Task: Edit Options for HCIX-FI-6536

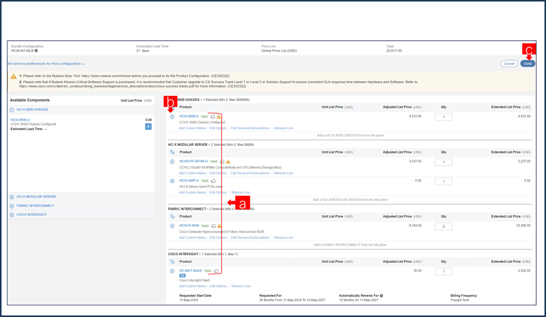Action: point(218,237)
